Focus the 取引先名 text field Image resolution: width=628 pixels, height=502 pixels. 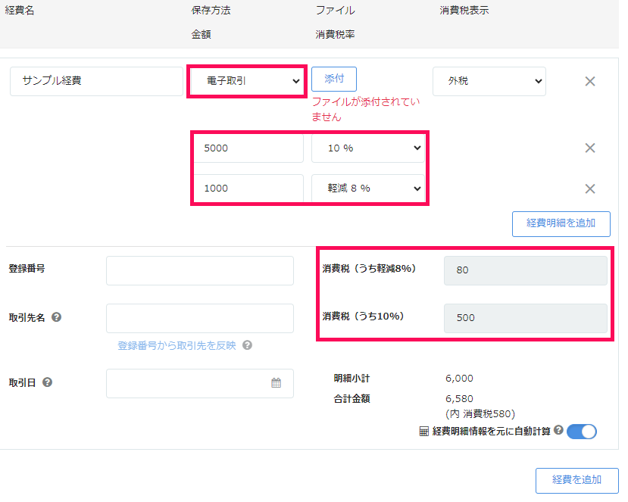199,318
